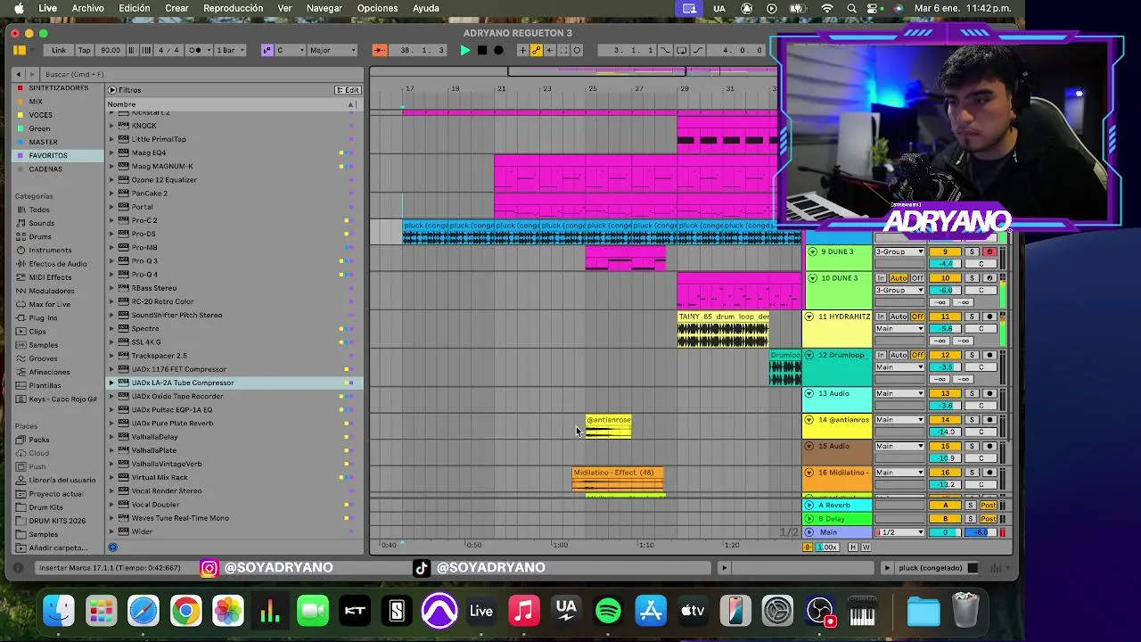Select Añadir carpeta in Places

click(x=58, y=547)
